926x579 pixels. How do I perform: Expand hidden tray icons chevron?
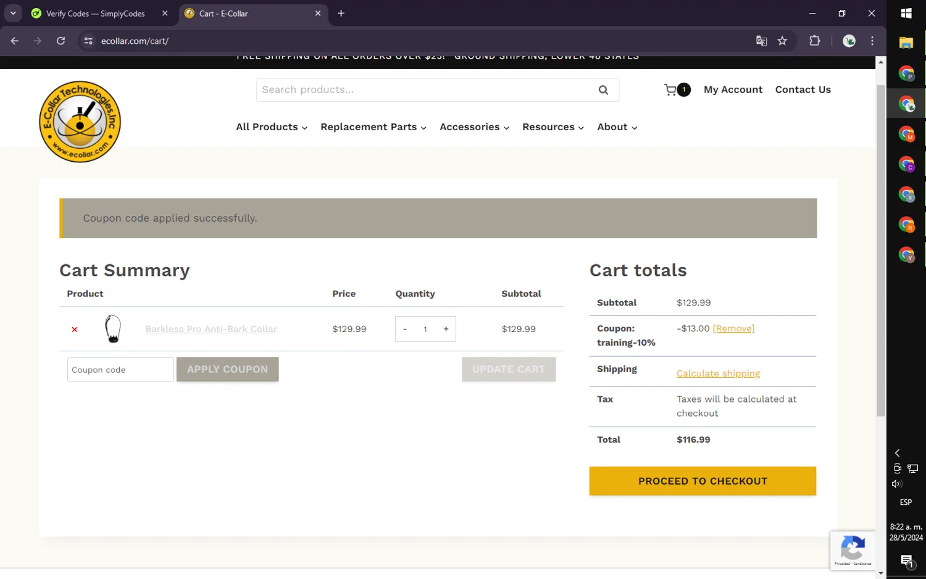point(897,452)
